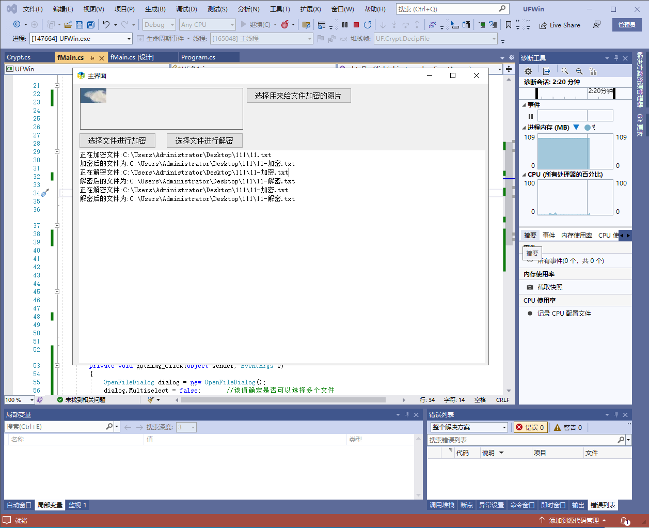Click the diagnostic session timeline ruler
649x528 pixels.
point(575,93)
